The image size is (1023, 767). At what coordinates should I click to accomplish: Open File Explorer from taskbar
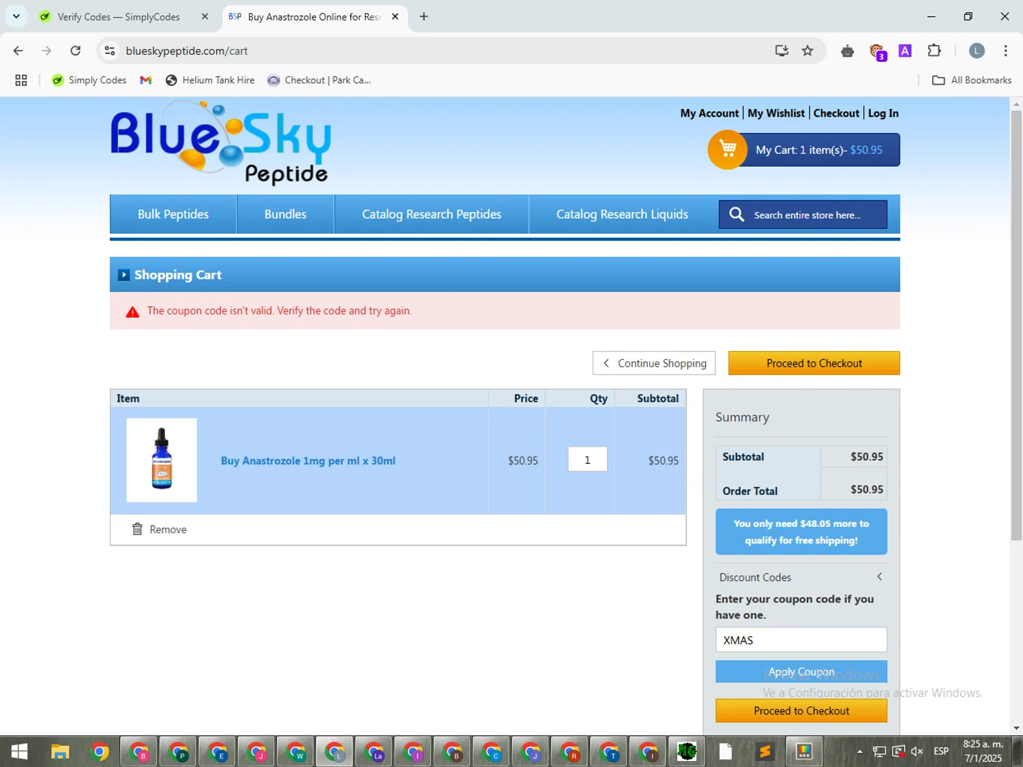pos(60,751)
